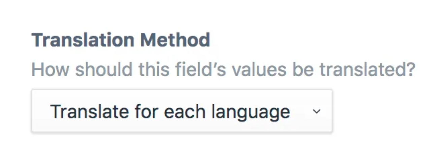Click the small down arrow beside "language"
Viewport: 437px width, 163px height.
coord(316,111)
